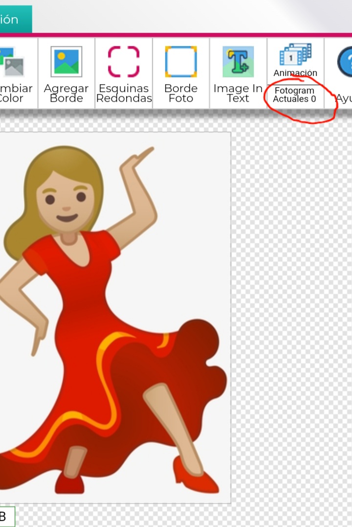The image size is (352, 527).
Task: Click the Agregar Borde landscape icon
Action: tap(66, 62)
